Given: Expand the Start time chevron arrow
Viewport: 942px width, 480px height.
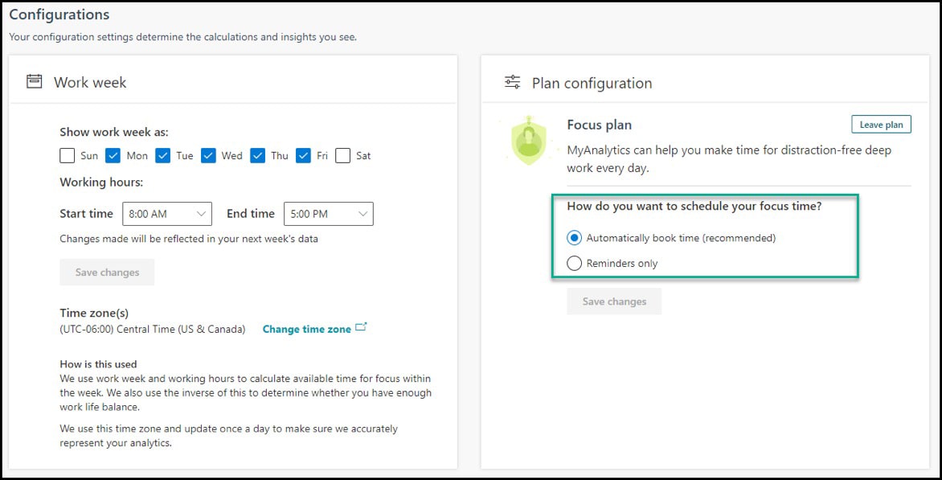Looking at the screenshot, I should 201,214.
